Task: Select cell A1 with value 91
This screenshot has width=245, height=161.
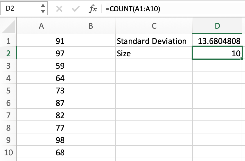Action: [42, 41]
